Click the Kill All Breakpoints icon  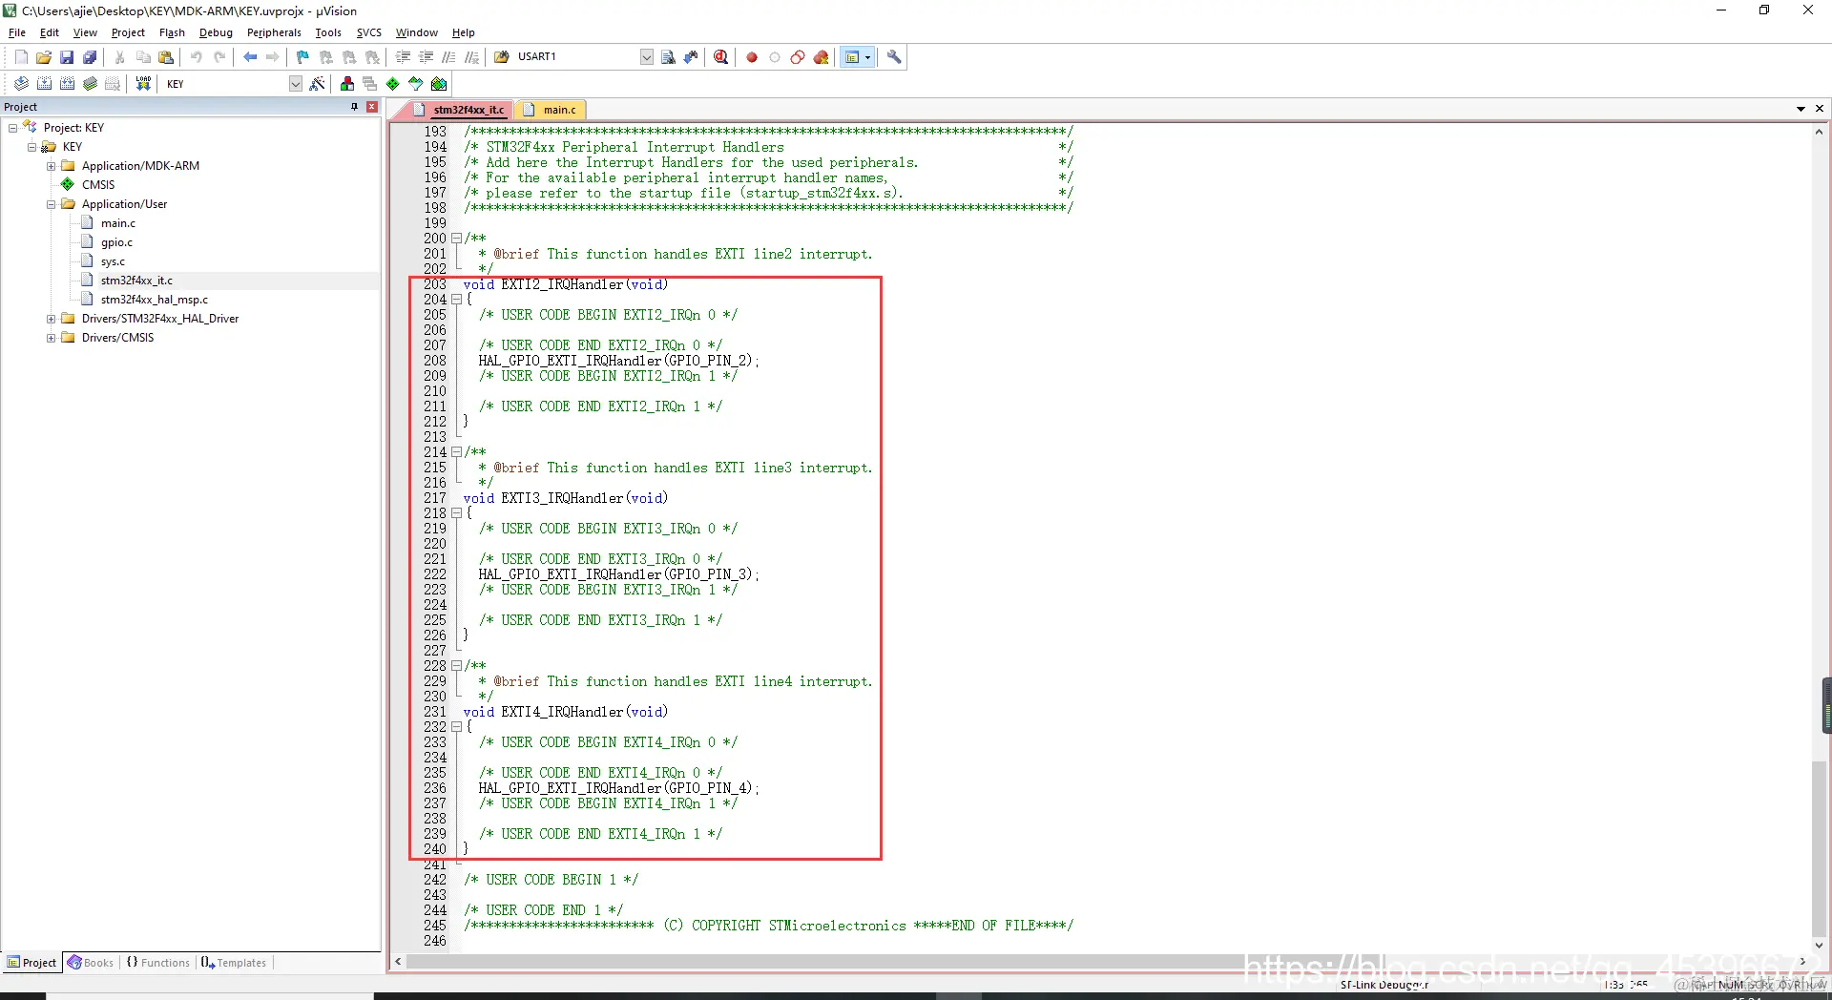coord(821,57)
